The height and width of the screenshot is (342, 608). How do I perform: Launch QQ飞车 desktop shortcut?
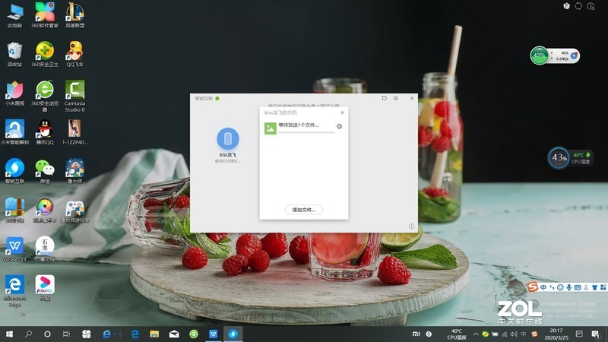[x=74, y=54]
